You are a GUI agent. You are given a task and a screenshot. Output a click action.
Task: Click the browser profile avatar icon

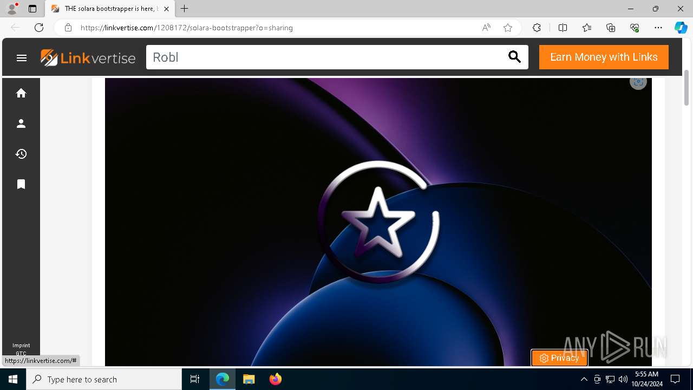pos(12,9)
